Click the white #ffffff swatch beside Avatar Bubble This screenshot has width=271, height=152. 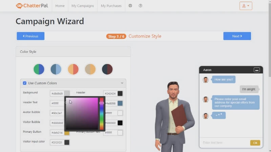tap(120, 113)
